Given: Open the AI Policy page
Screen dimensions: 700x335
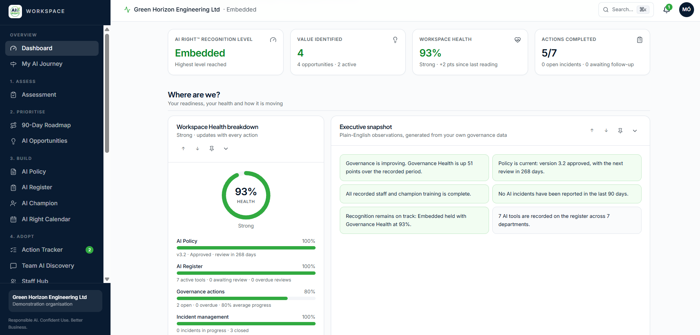Looking at the screenshot, I should 52,172.
